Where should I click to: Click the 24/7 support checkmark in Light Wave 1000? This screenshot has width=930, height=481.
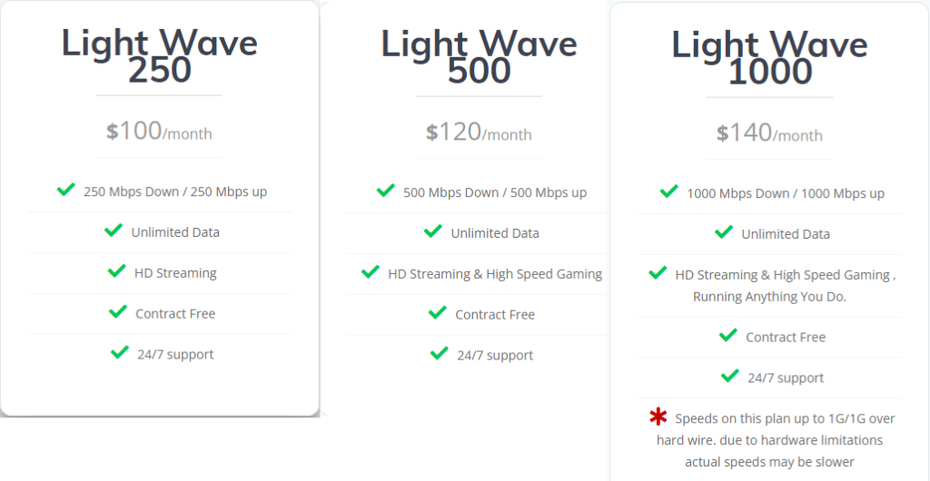[x=729, y=376]
